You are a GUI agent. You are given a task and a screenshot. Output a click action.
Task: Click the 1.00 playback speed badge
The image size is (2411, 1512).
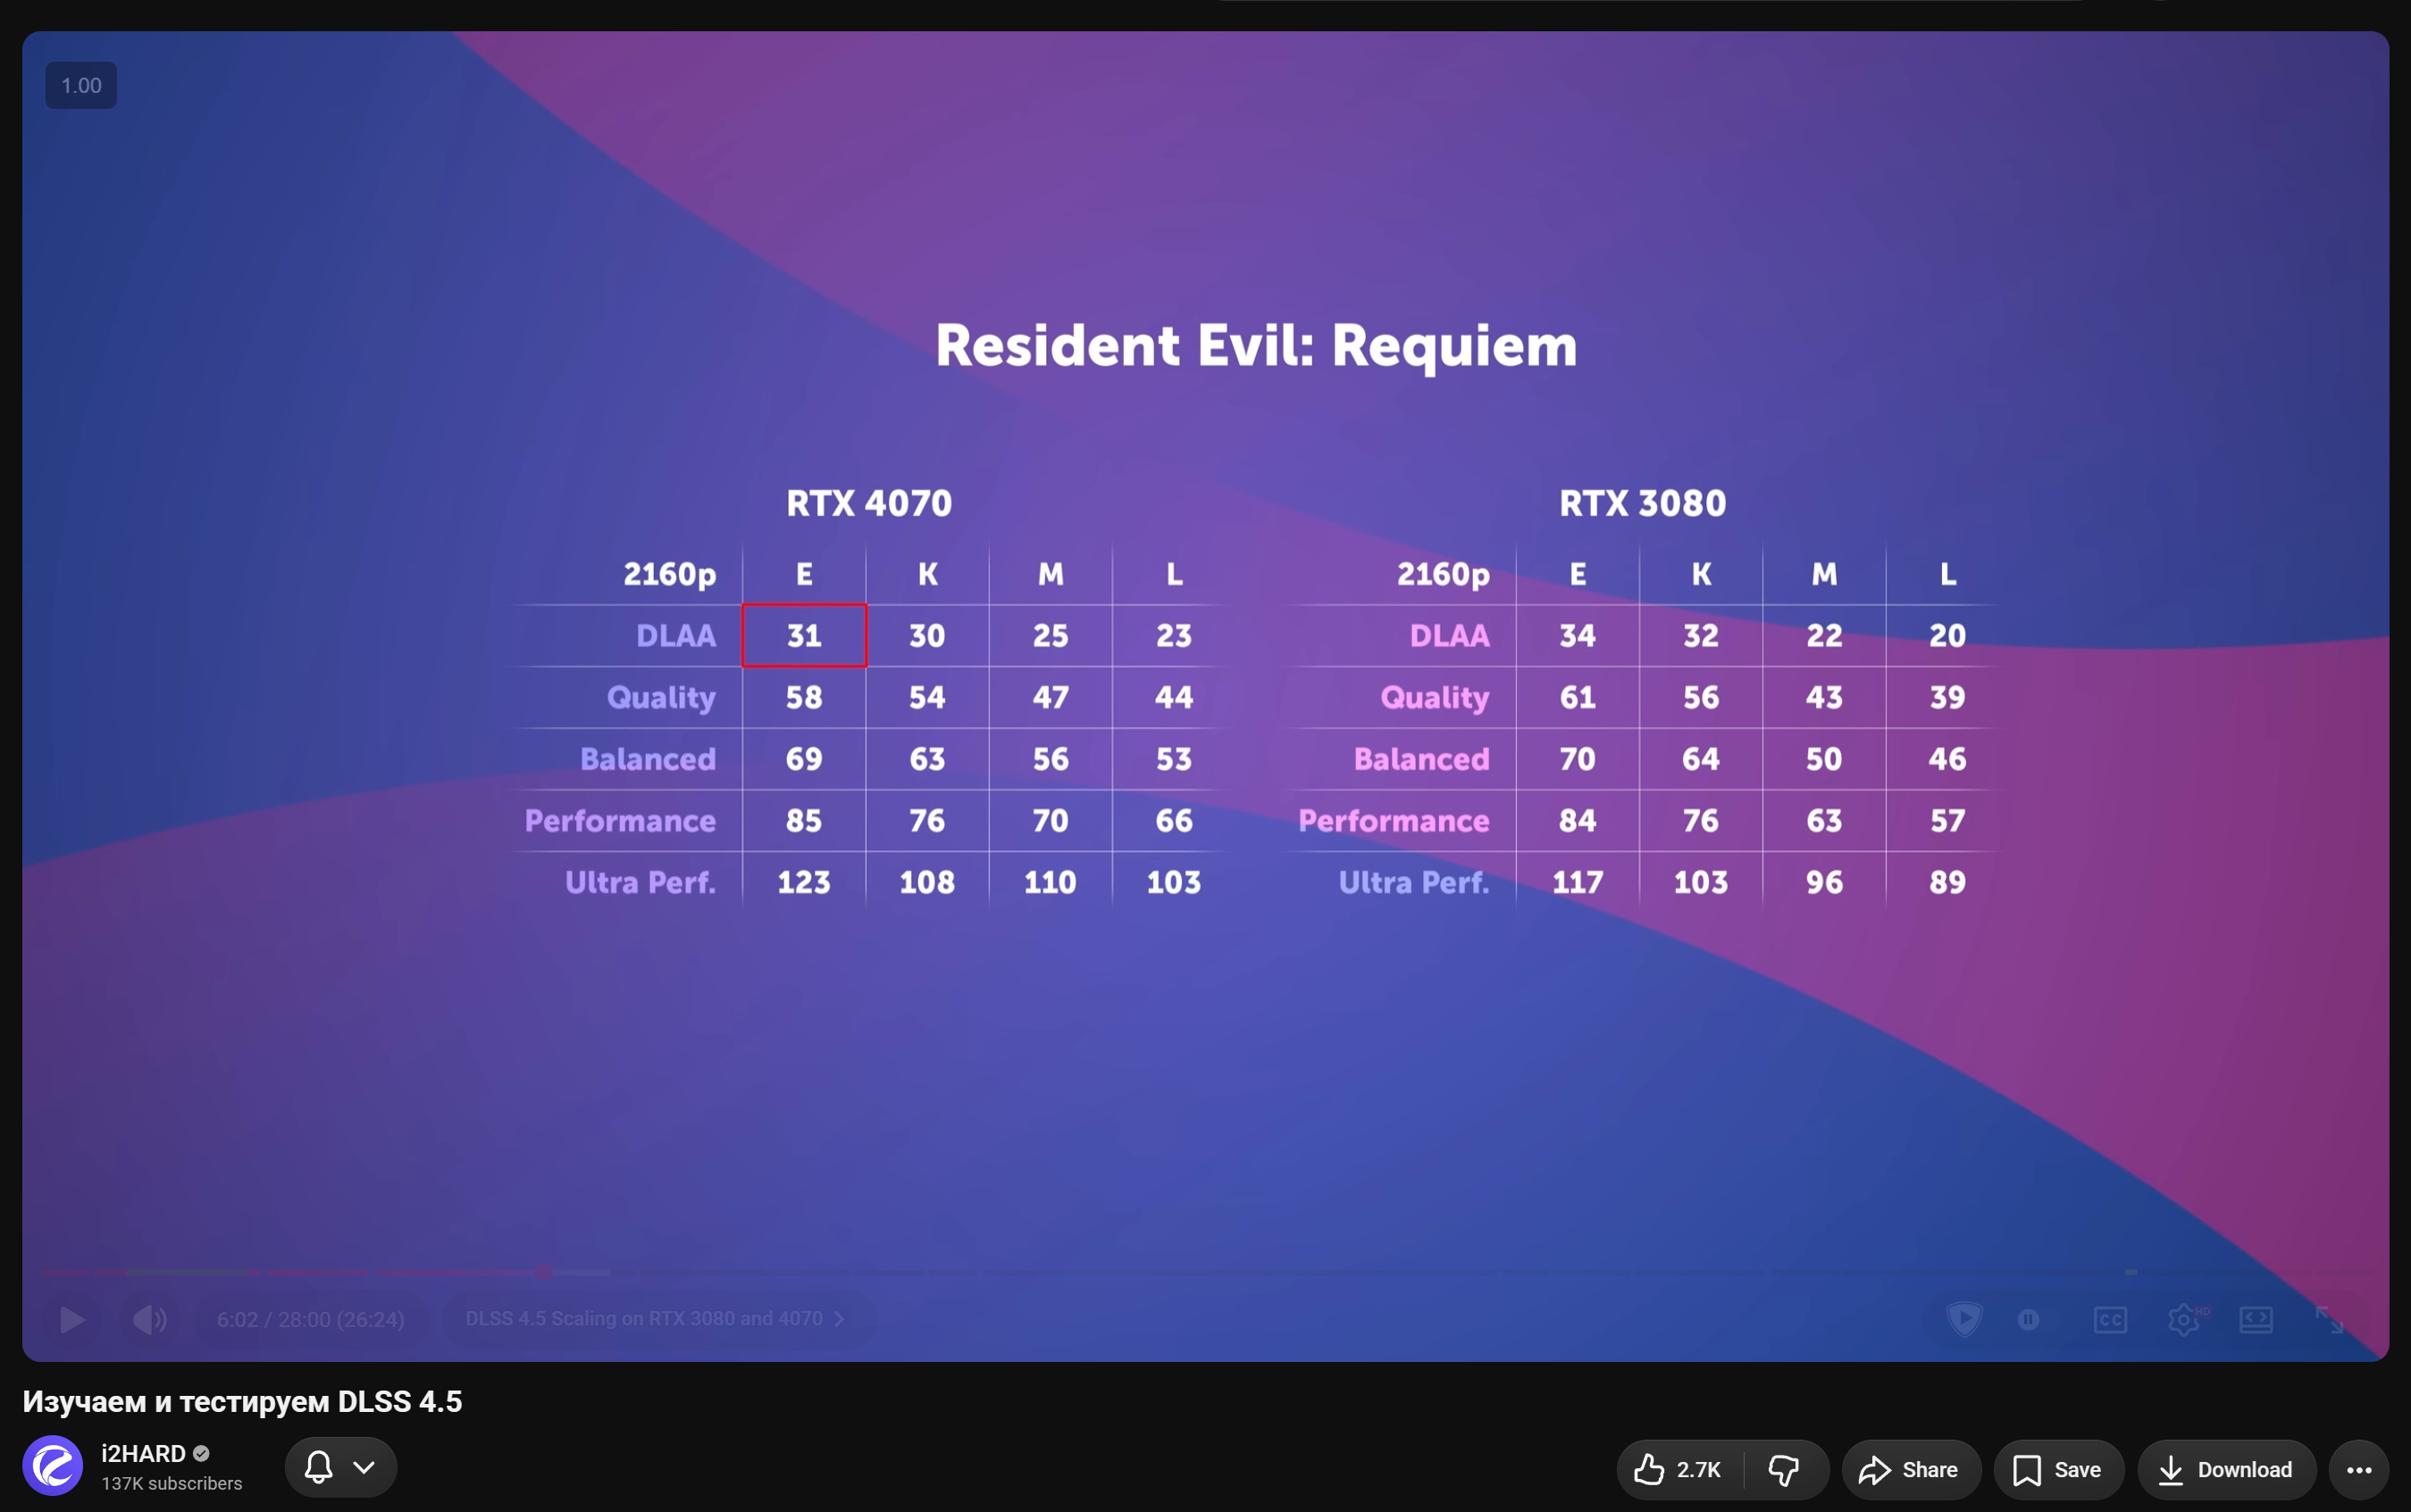click(81, 86)
